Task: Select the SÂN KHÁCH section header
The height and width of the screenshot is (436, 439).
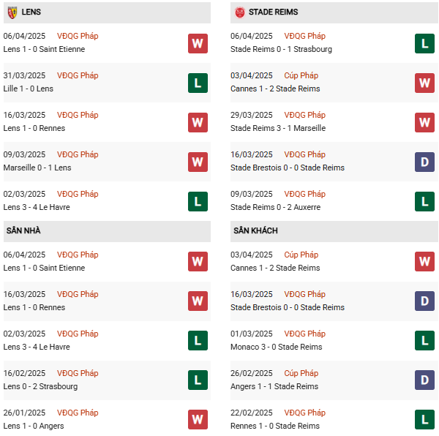Action: (255, 231)
